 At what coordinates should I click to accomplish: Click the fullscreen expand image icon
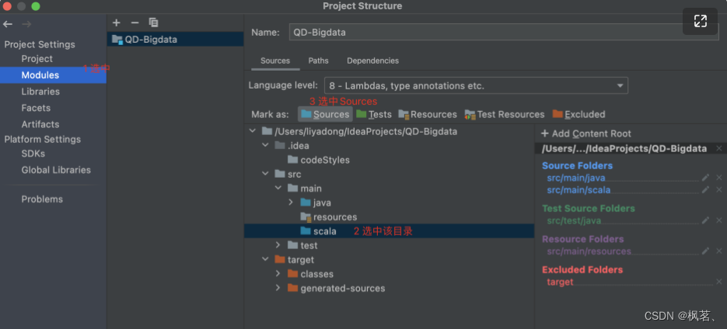[x=701, y=22]
